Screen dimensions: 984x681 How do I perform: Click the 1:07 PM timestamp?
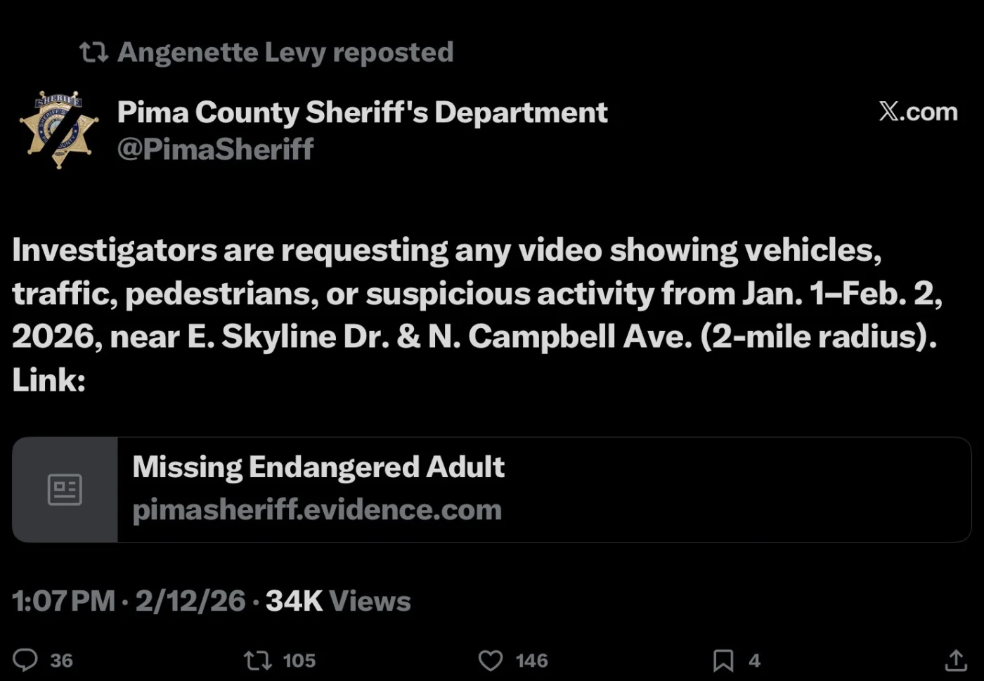(63, 601)
